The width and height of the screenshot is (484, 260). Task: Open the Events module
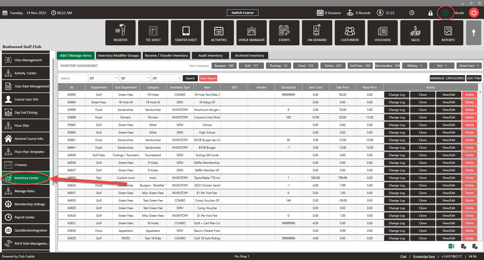click(284, 33)
